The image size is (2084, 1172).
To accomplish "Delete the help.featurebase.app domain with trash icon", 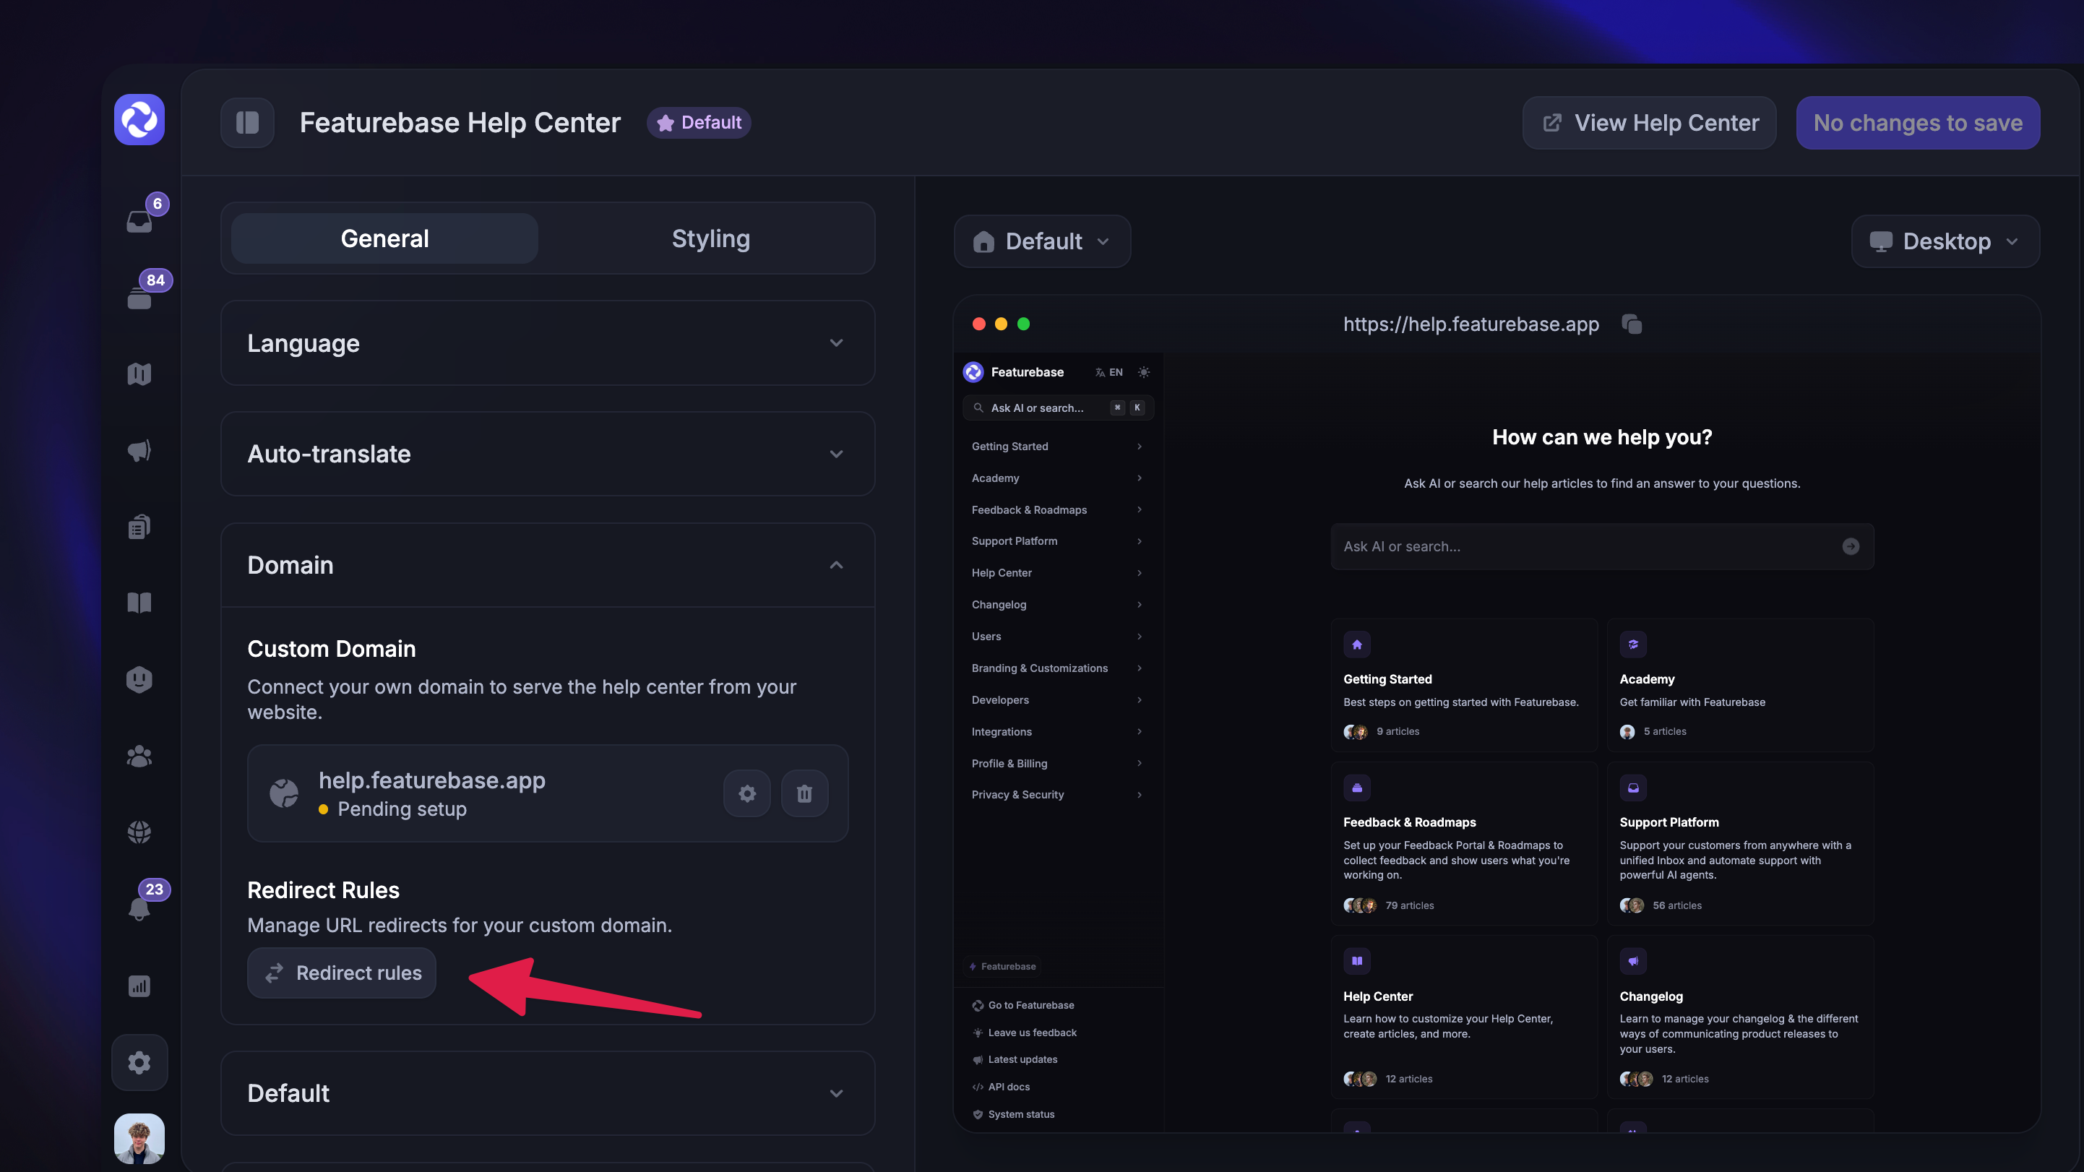I will tap(804, 793).
